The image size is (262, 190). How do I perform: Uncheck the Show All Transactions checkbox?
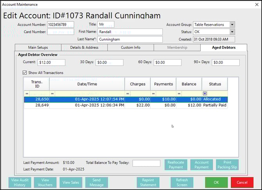25,73
